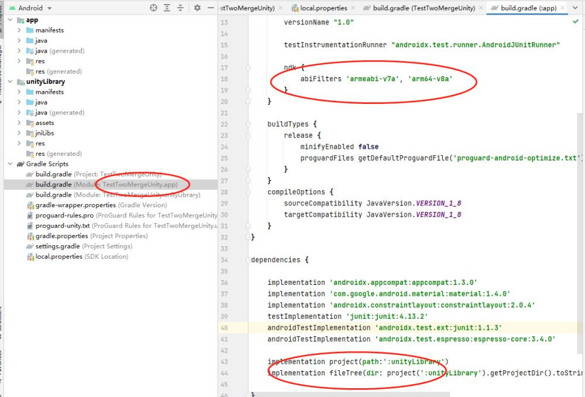The width and height of the screenshot is (585, 397).
Task: Click the Collapse All icon in Project panel
Action: (x=181, y=8)
